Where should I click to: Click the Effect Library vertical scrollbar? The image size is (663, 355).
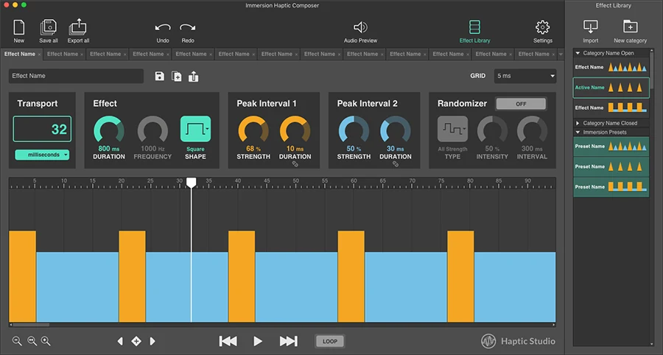pos(652,70)
